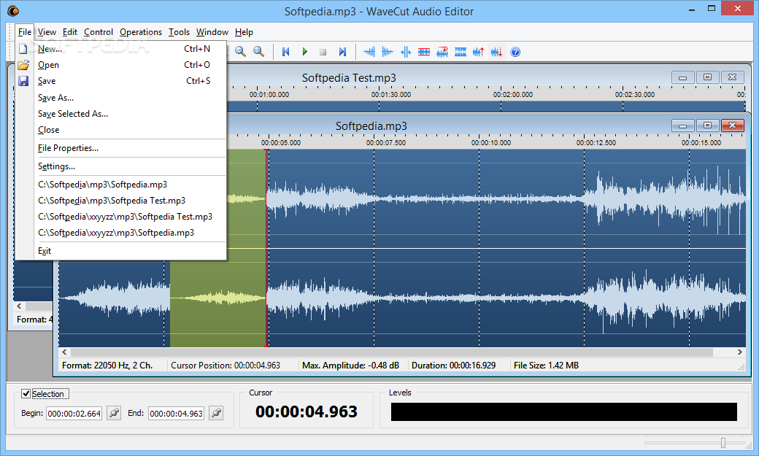Image resolution: width=759 pixels, height=456 pixels.
Task: Jump to start with the skip-back icon
Action: (285, 52)
